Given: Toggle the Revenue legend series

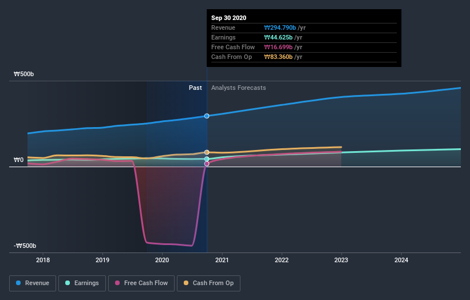Looking at the screenshot, I should click(33, 283).
